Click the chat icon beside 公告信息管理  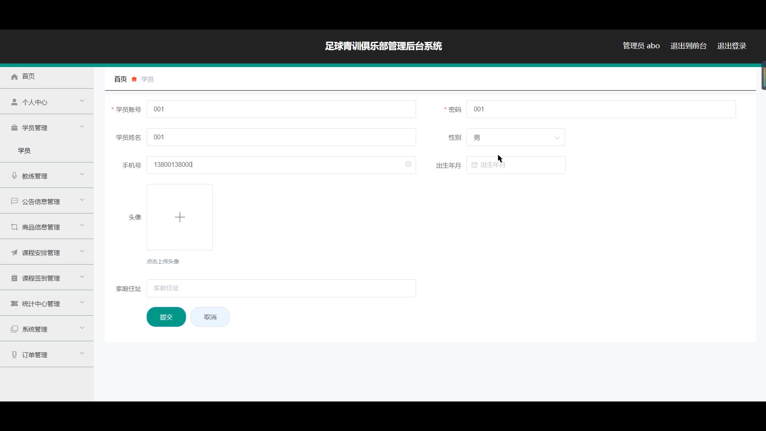tap(14, 201)
